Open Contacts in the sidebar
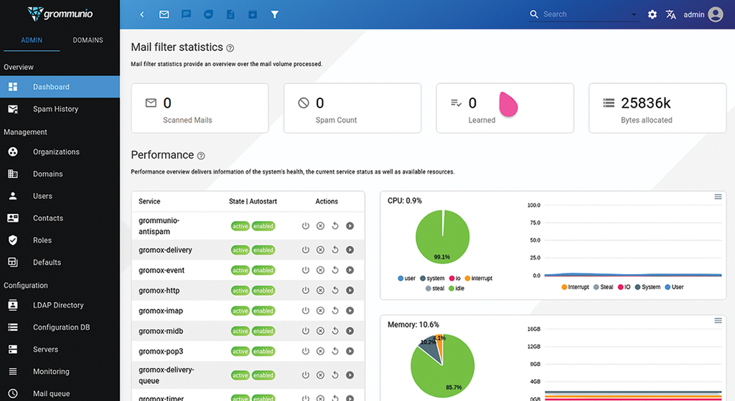This screenshot has width=735, height=401. 60,218
